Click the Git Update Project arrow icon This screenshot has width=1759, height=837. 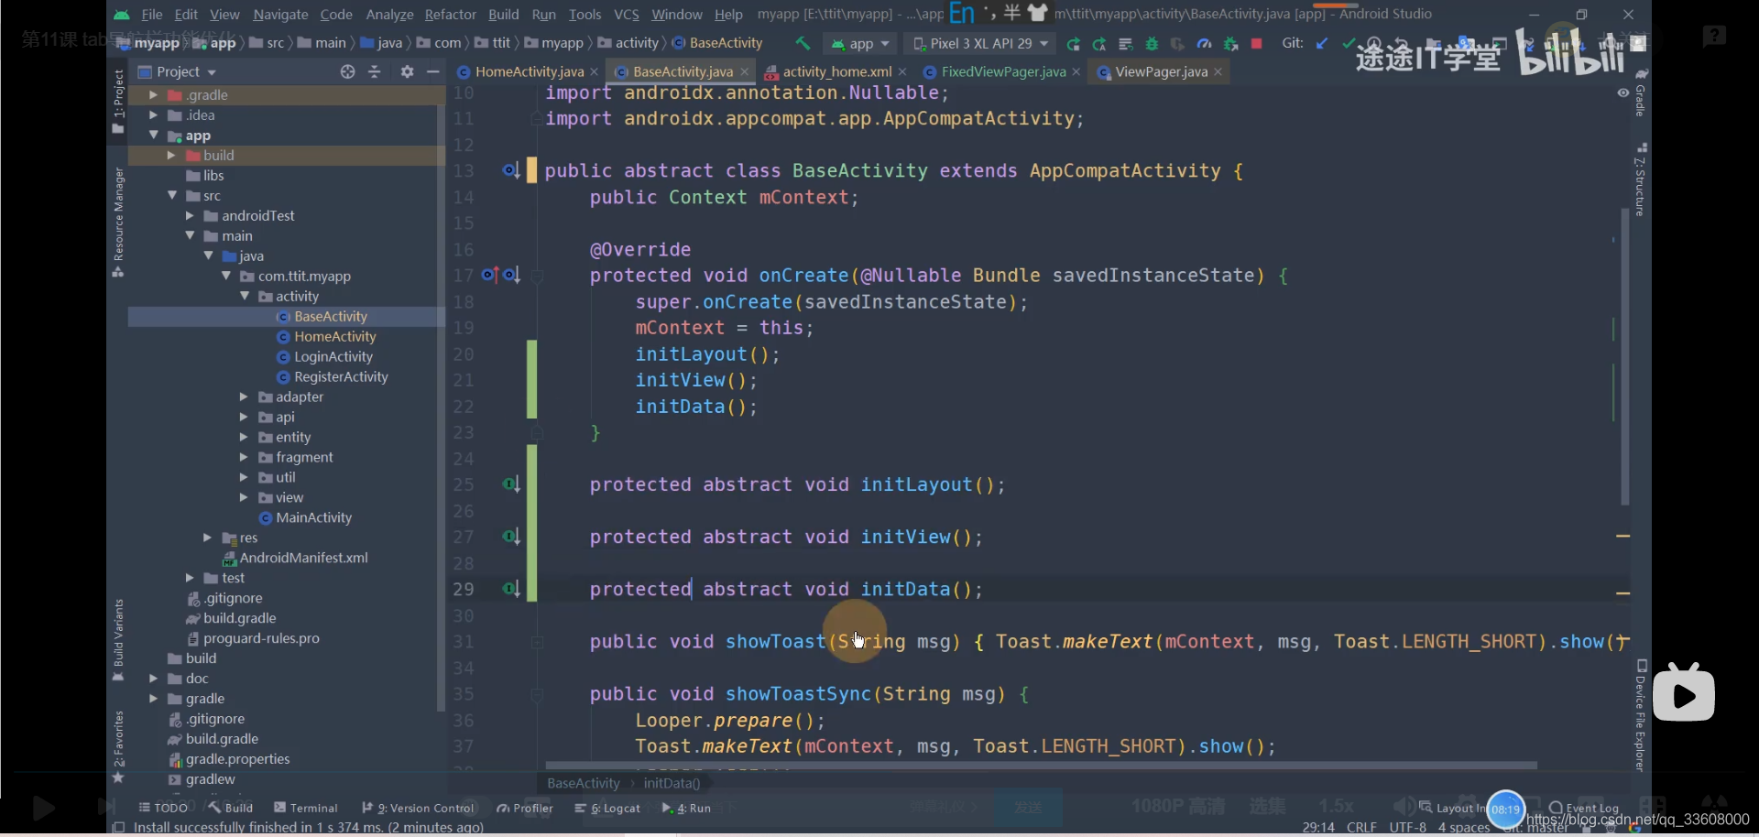tap(1321, 43)
